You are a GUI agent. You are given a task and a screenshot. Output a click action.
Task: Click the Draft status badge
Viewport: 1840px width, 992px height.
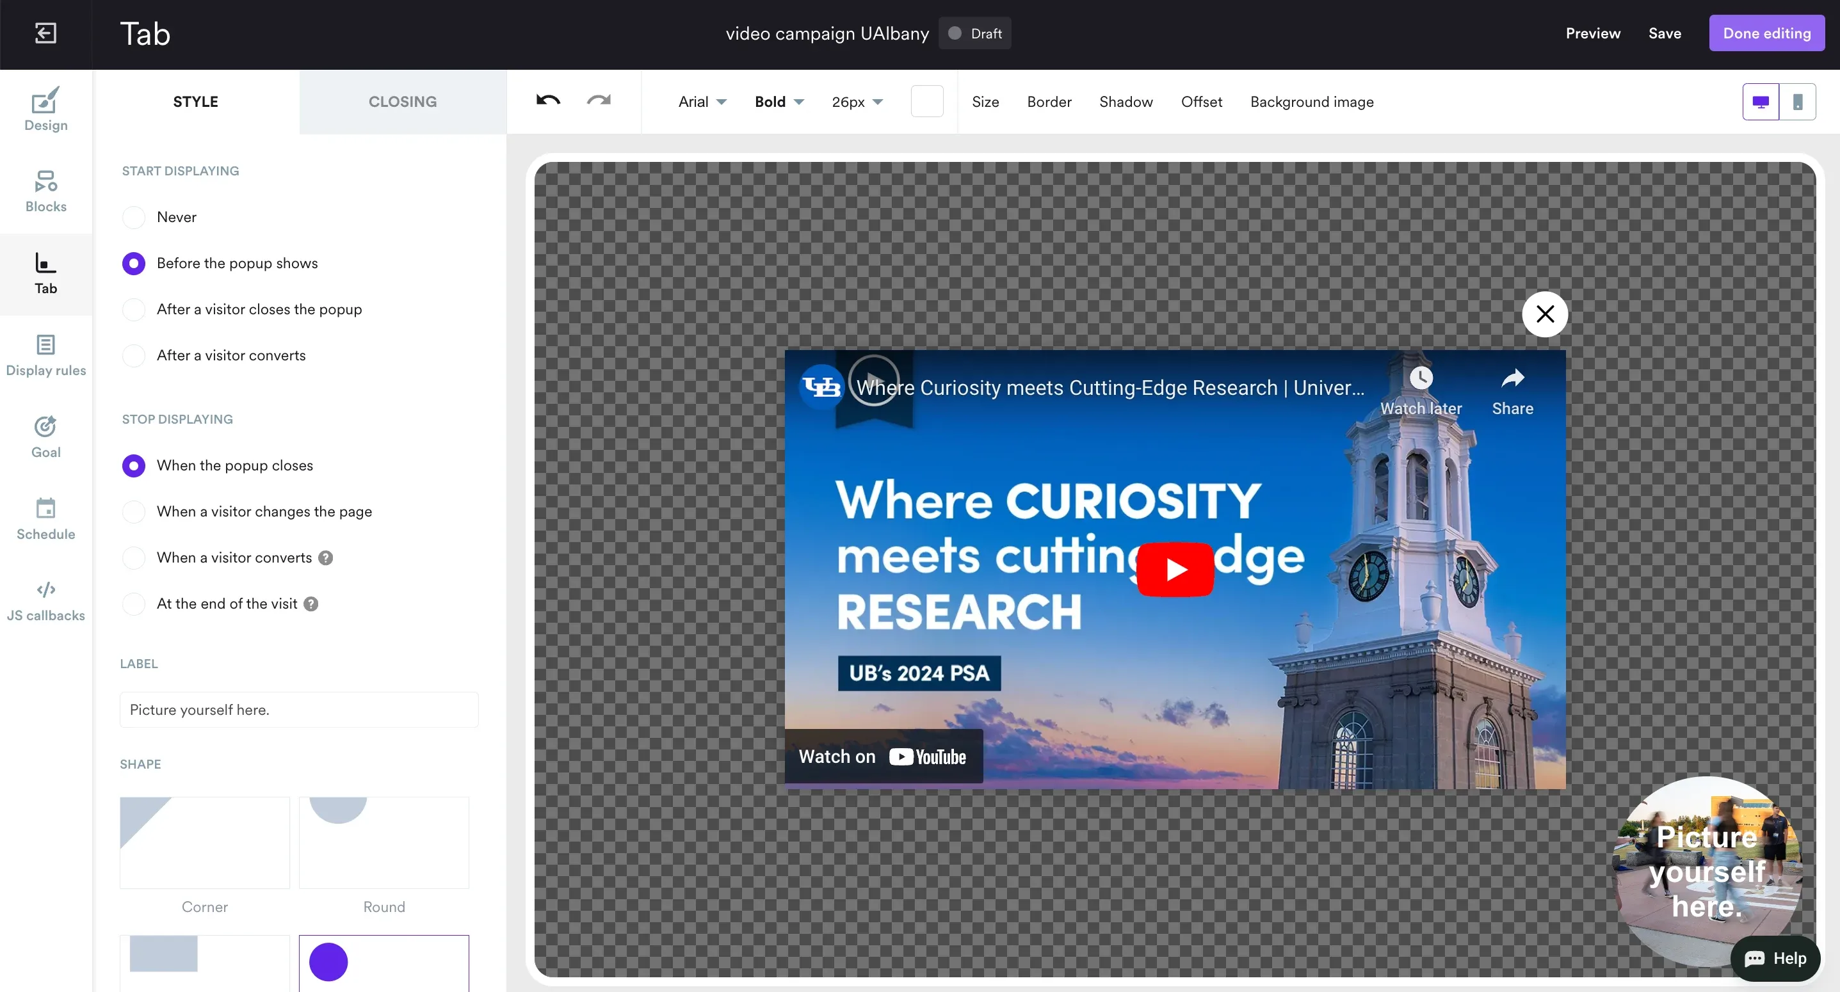point(975,33)
